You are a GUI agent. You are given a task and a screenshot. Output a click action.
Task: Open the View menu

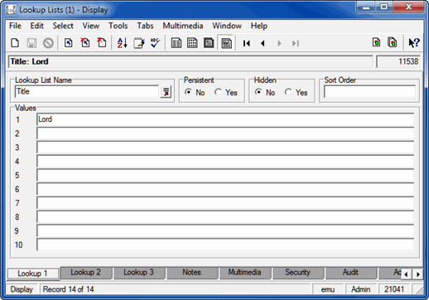[91, 26]
